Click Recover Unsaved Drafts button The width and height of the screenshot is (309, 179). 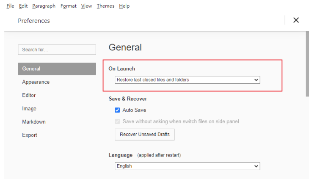click(x=144, y=135)
